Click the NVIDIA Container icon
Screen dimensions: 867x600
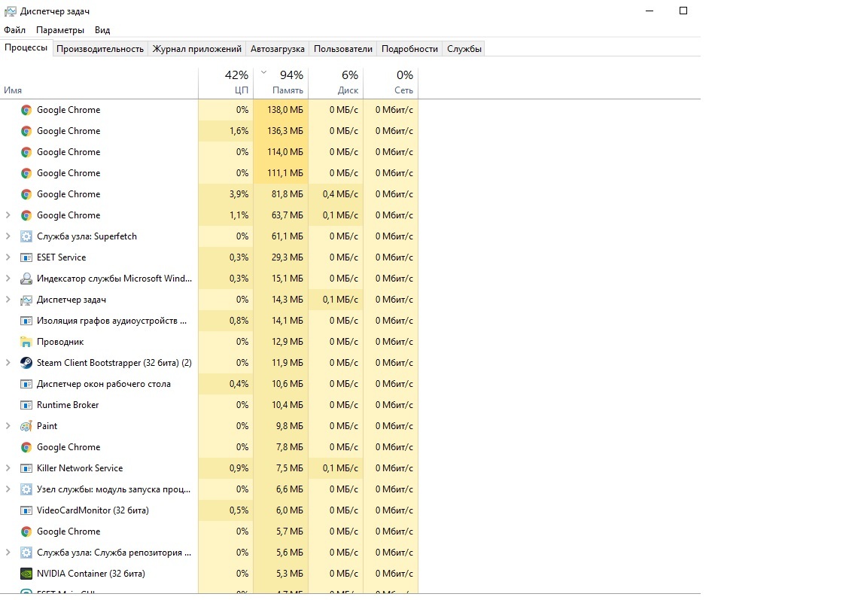coord(26,574)
